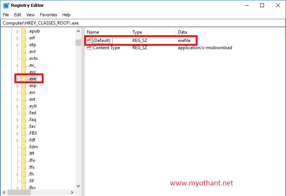Click the .exr folder icon
The width and height of the screenshot is (286, 196).
coord(24,92)
